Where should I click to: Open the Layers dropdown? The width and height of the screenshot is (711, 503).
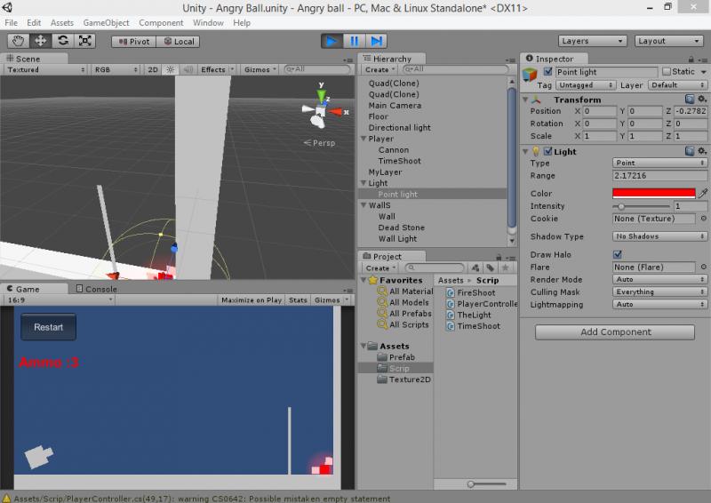592,41
